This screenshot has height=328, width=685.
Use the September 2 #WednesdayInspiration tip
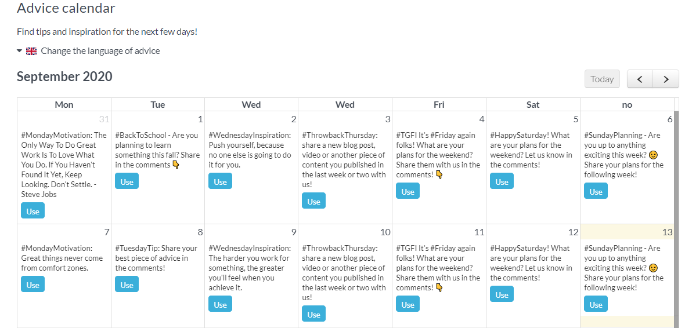coord(220,182)
